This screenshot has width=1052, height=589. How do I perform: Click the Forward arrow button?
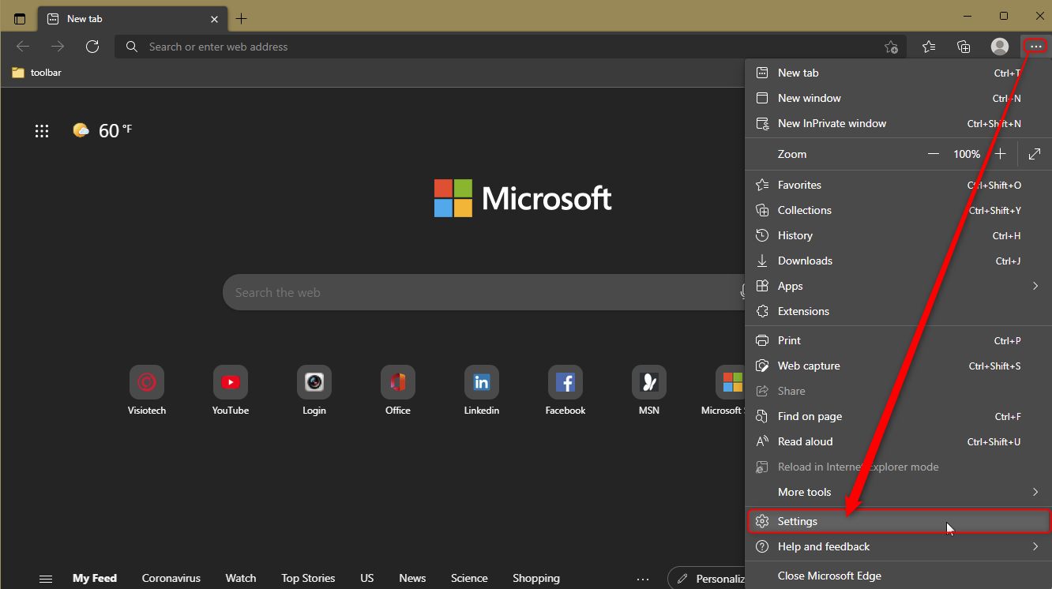[58, 47]
